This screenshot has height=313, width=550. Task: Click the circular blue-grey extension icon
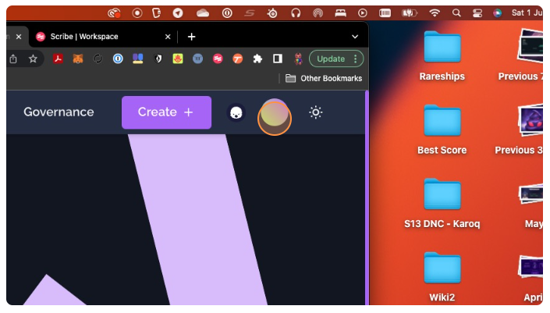click(198, 59)
